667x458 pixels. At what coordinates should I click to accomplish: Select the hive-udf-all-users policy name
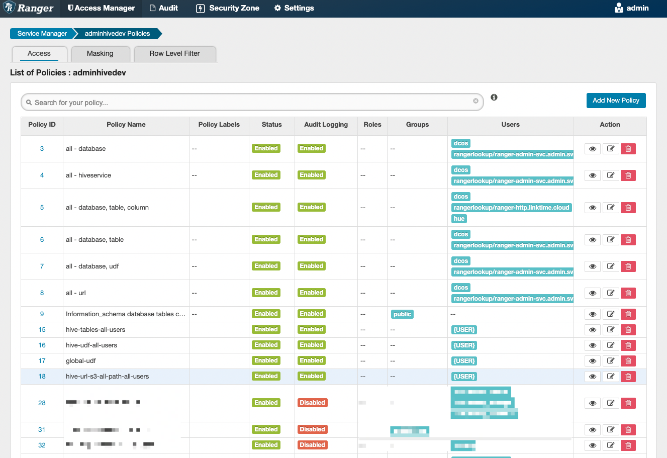pyautogui.click(x=91, y=345)
